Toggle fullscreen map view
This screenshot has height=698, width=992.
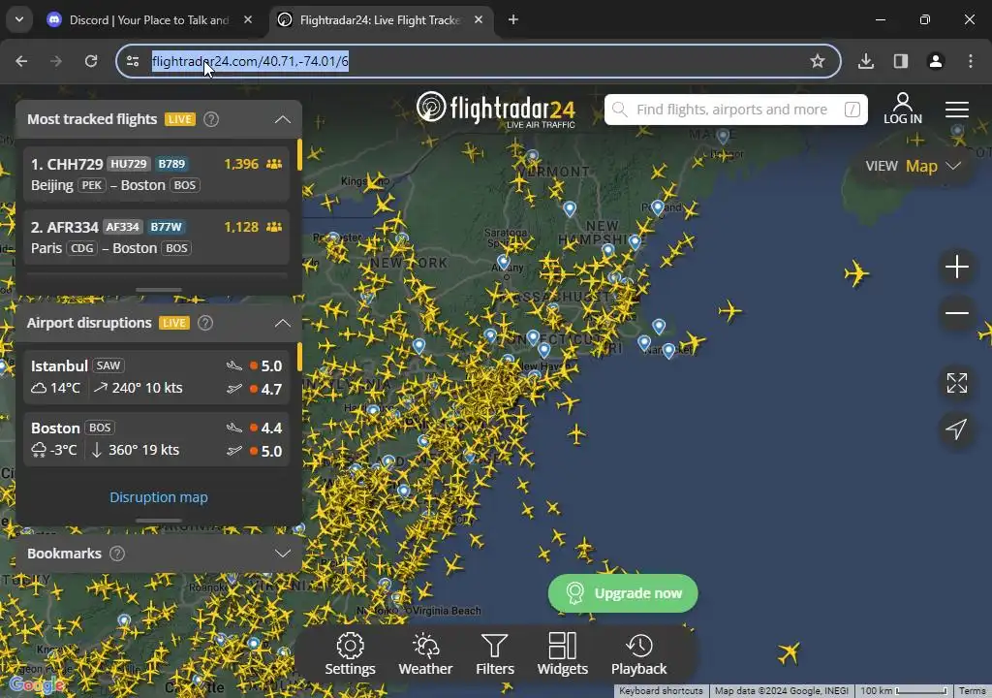(x=956, y=383)
